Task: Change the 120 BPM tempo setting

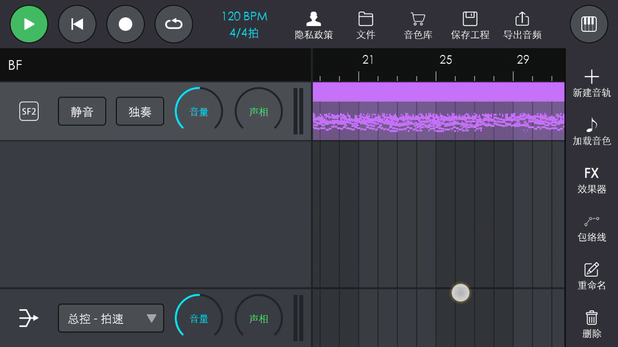Action: tap(244, 16)
